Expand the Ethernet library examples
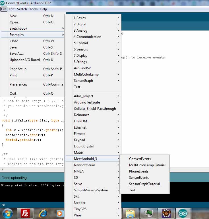The image size is (209, 219). 93,127
